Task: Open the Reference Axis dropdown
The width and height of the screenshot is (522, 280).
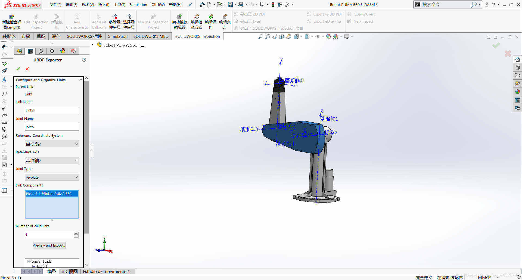Action: (52, 160)
